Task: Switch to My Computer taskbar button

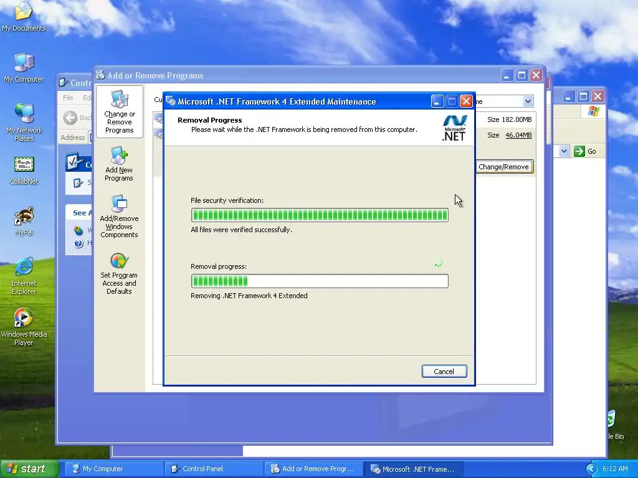Action: click(x=113, y=469)
